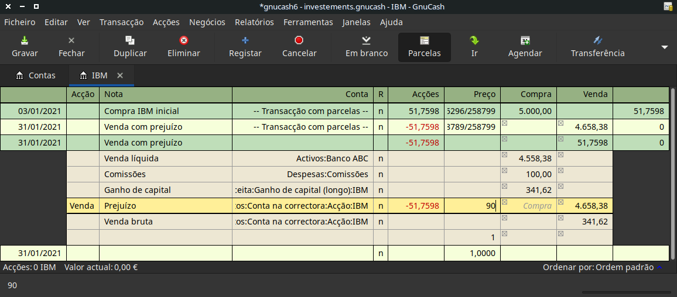Screen dimensions: 677x297
Task: Close the IBM tab
Action: (x=120, y=75)
